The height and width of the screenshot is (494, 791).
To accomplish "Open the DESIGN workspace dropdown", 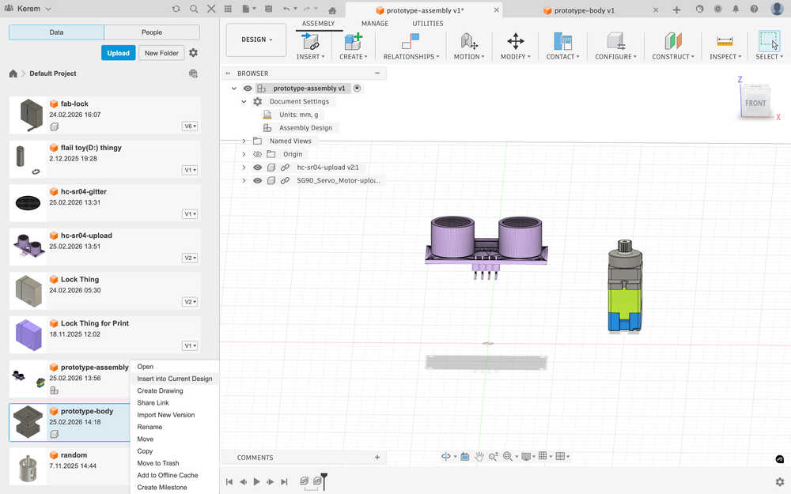I will [x=256, y=40].
